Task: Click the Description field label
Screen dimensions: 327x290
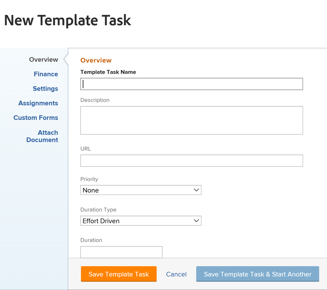Action: click(95, 100)
